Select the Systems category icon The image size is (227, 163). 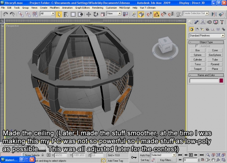(x=223, y=29)
